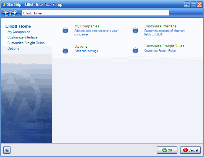Viewport: 204px width, 157px height.
Task: Choose Options in the sidebar list
Action: tap(13, 48)
